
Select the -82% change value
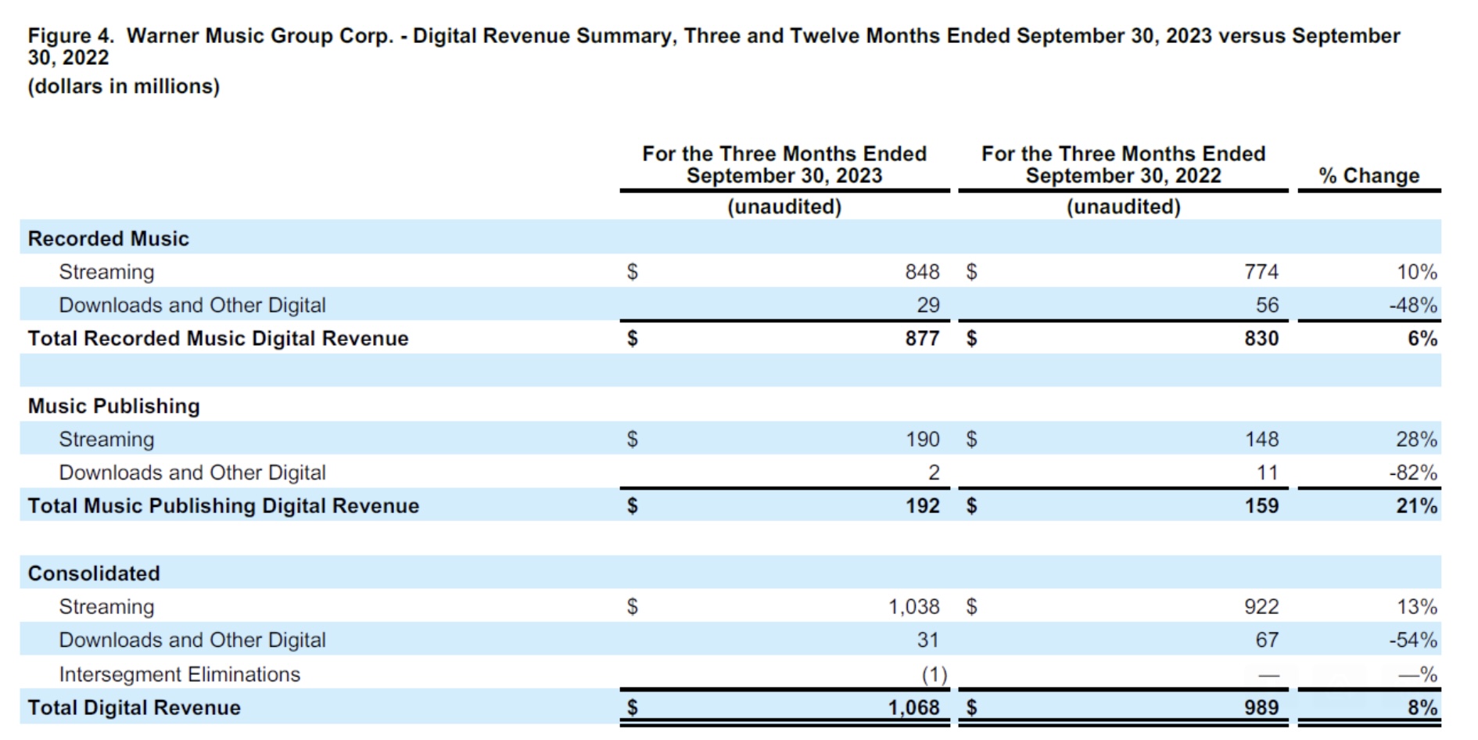(1413, 472)
